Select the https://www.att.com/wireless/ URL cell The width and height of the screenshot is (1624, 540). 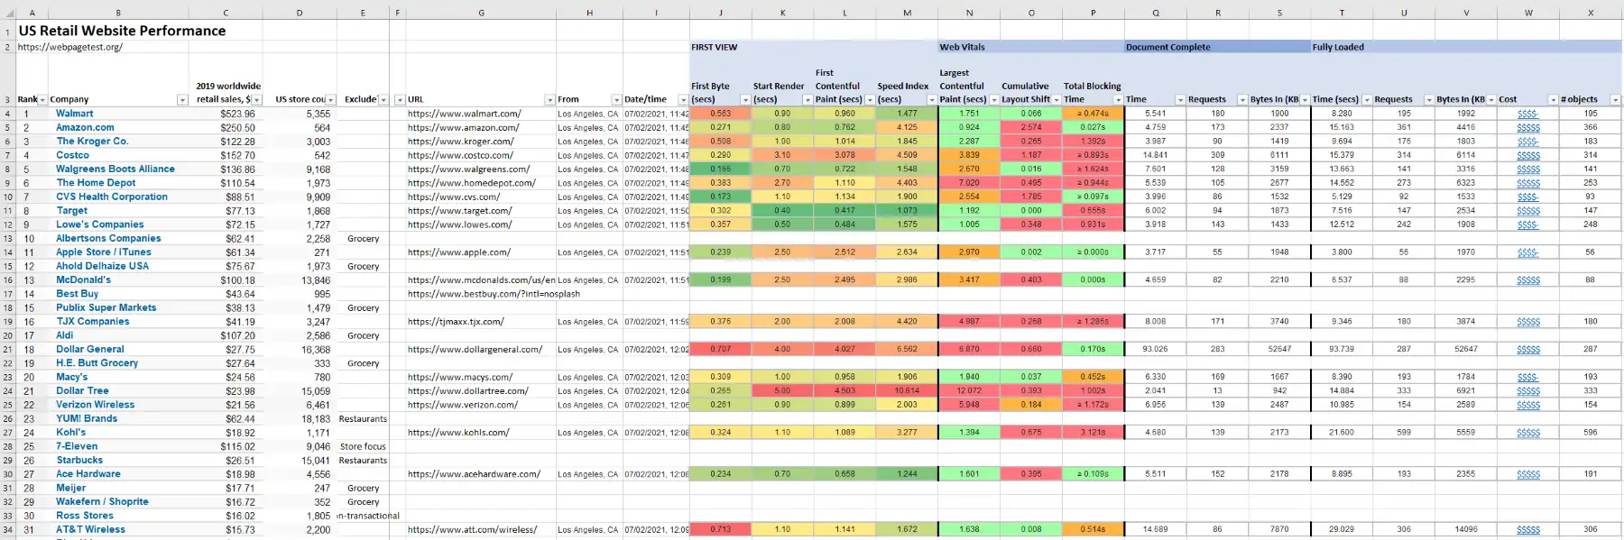click(472, 529)
